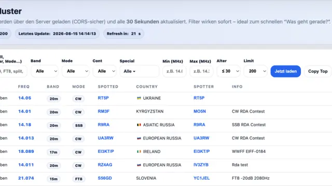The width and height of the screenshot is (332, 186).
Task: Open frequency link 14.011
Action: (x=26, y=165)
